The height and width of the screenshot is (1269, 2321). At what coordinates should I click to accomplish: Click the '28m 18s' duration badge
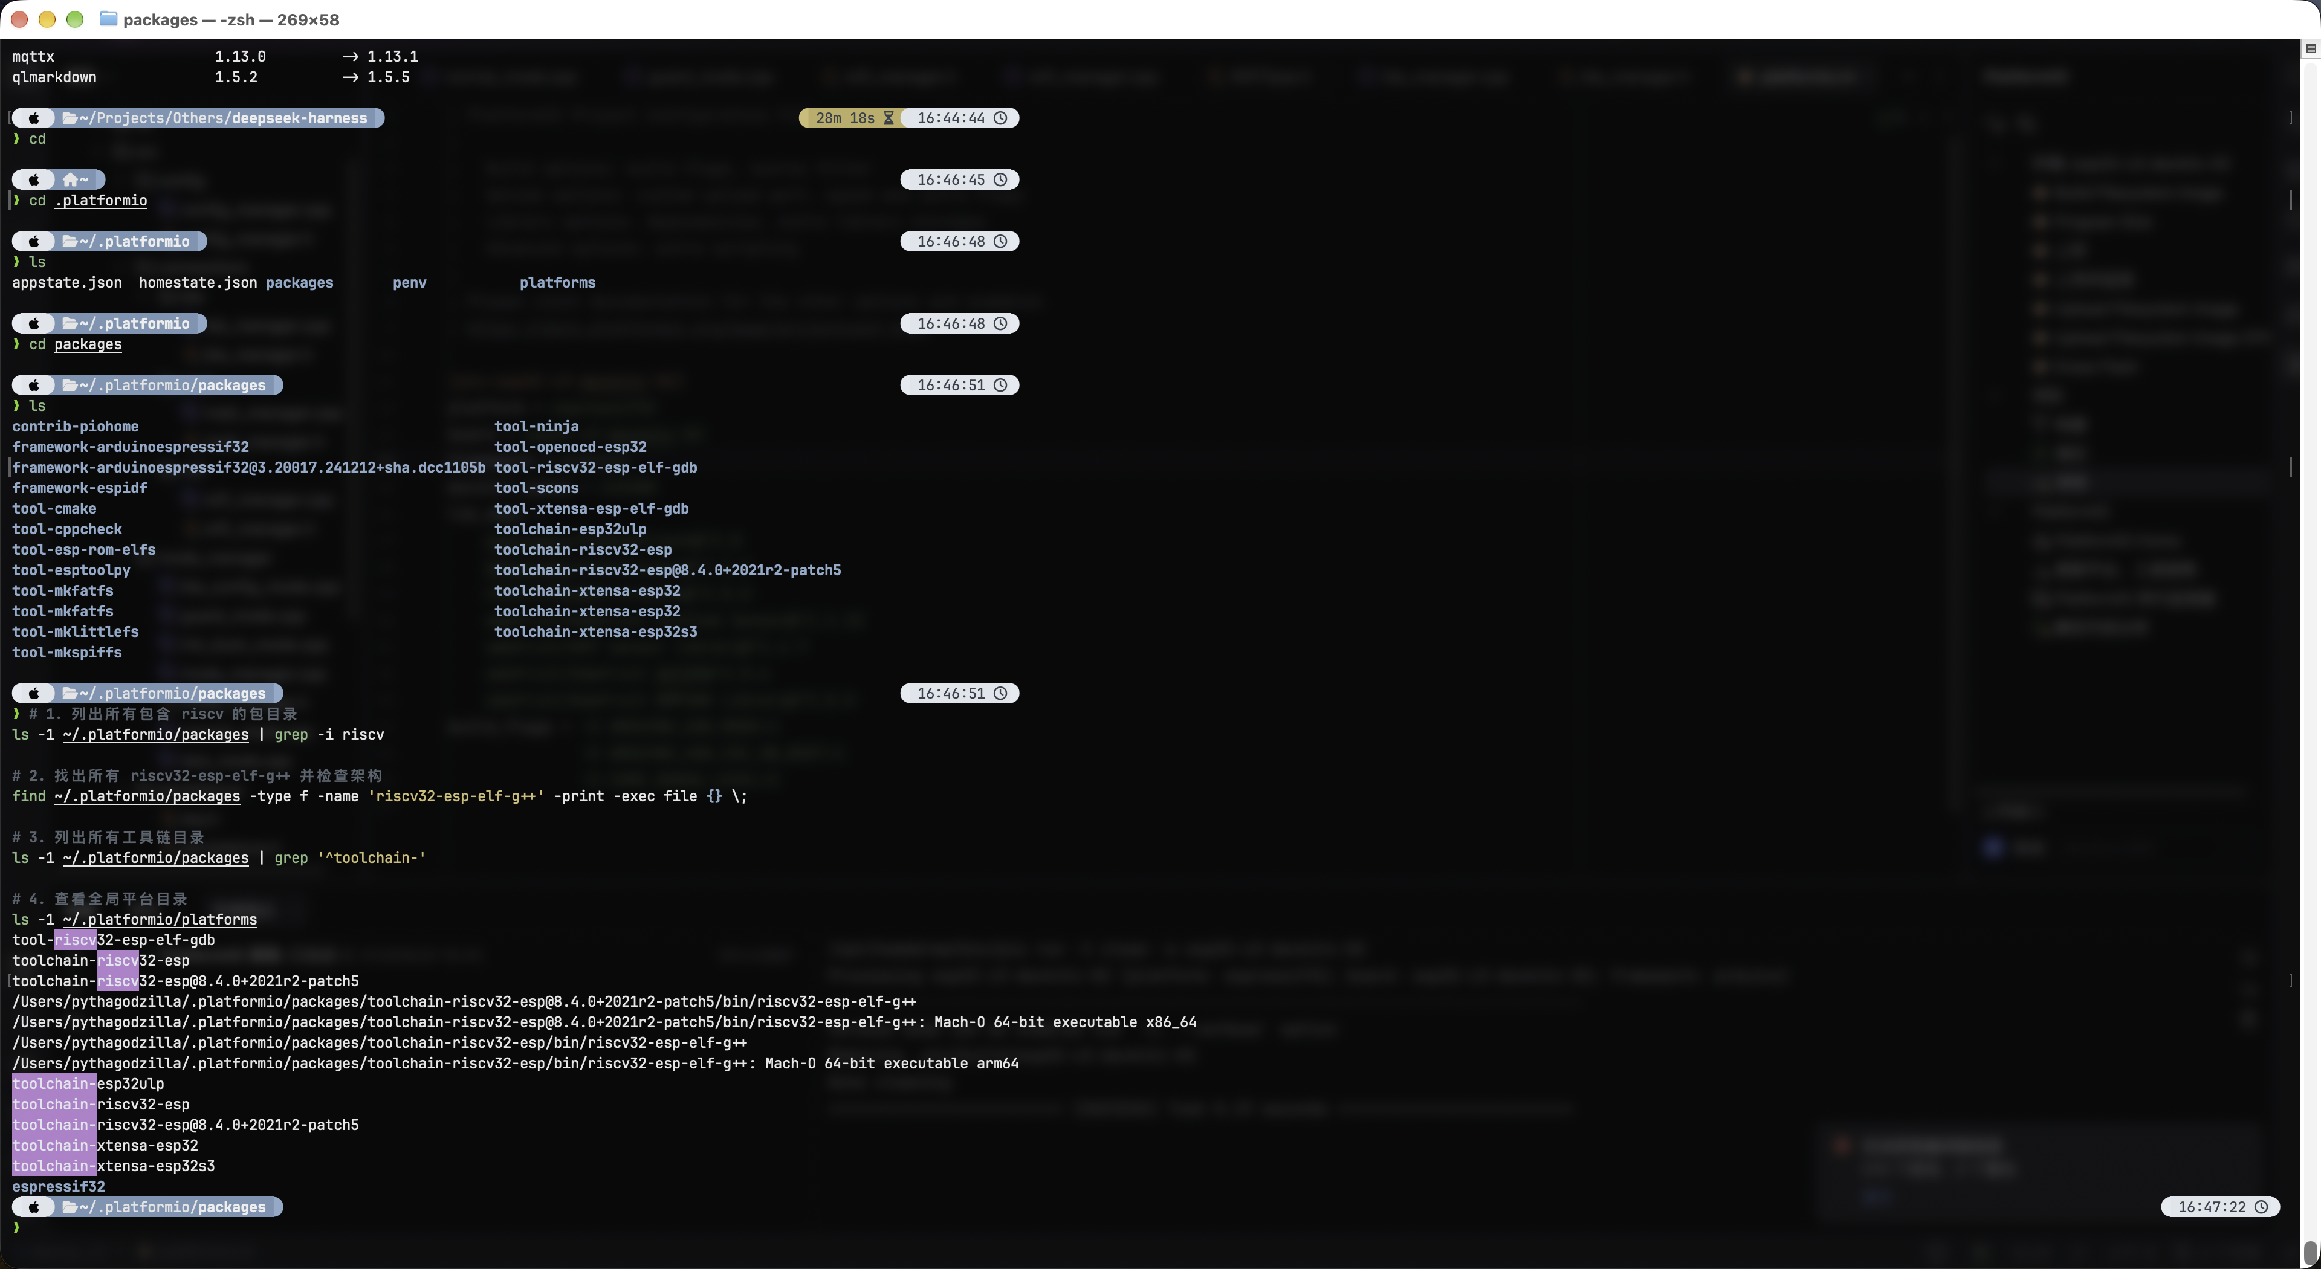[x=852, y=118]
